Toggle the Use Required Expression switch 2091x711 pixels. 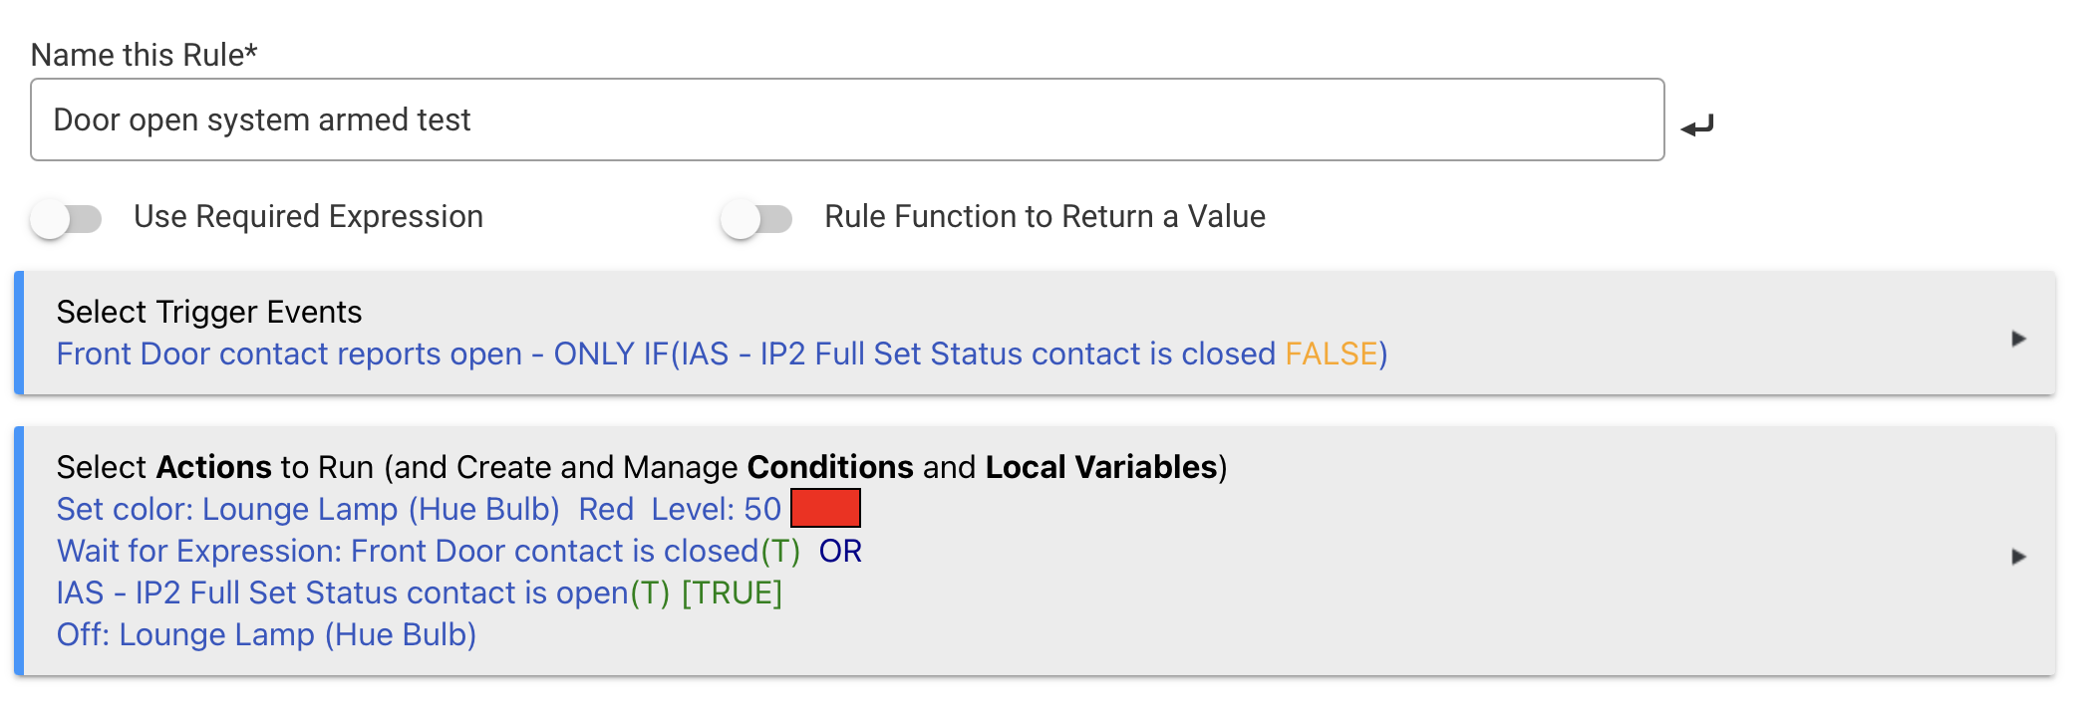[66, 218]
